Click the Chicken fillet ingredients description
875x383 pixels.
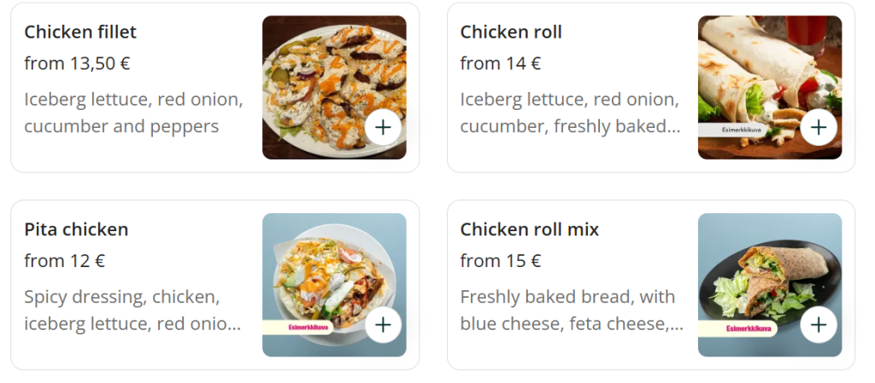point(133,113)
